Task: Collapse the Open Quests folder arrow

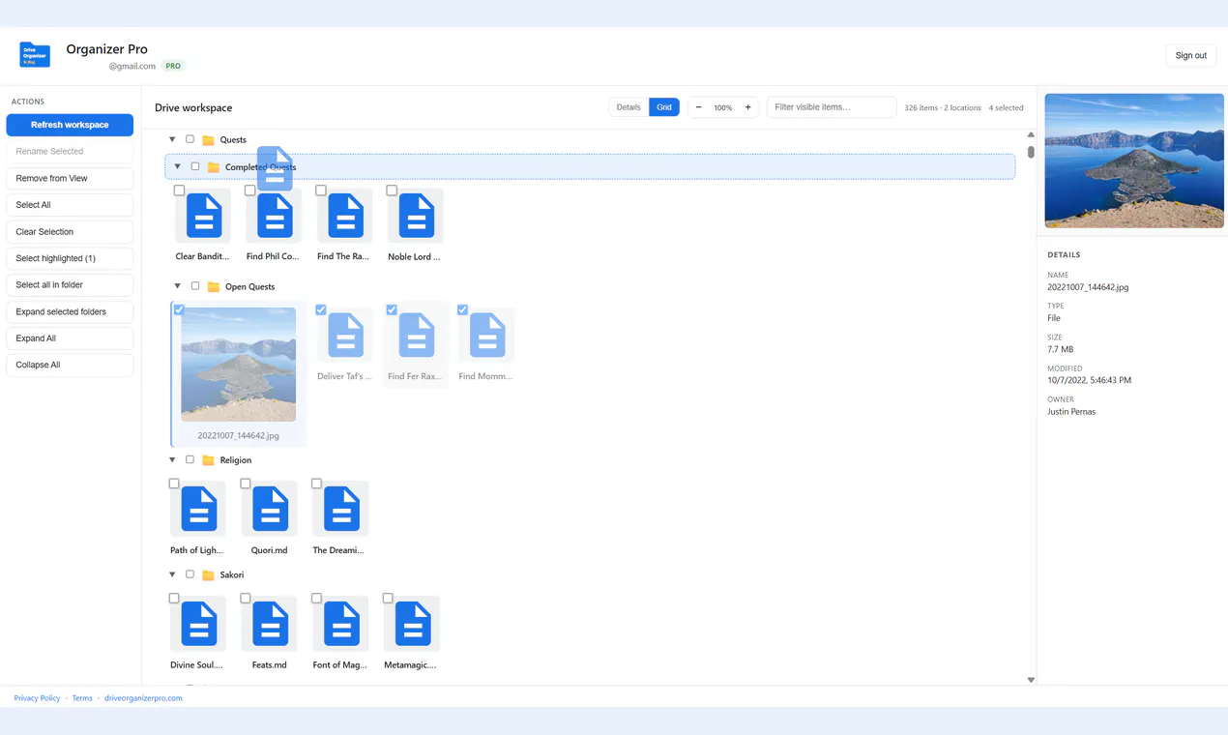Action: pyautogui.click(x=178, y=286)
